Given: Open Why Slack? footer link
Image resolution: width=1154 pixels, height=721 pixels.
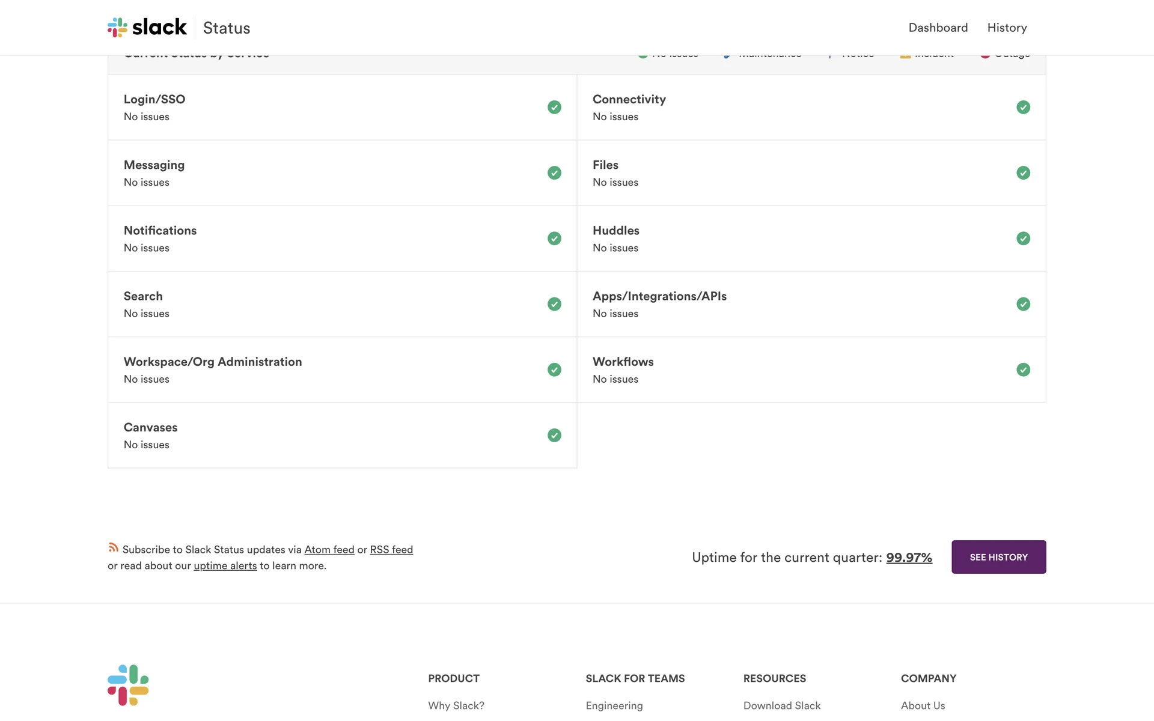Looking at the screenshot, I should coord(456,705).
